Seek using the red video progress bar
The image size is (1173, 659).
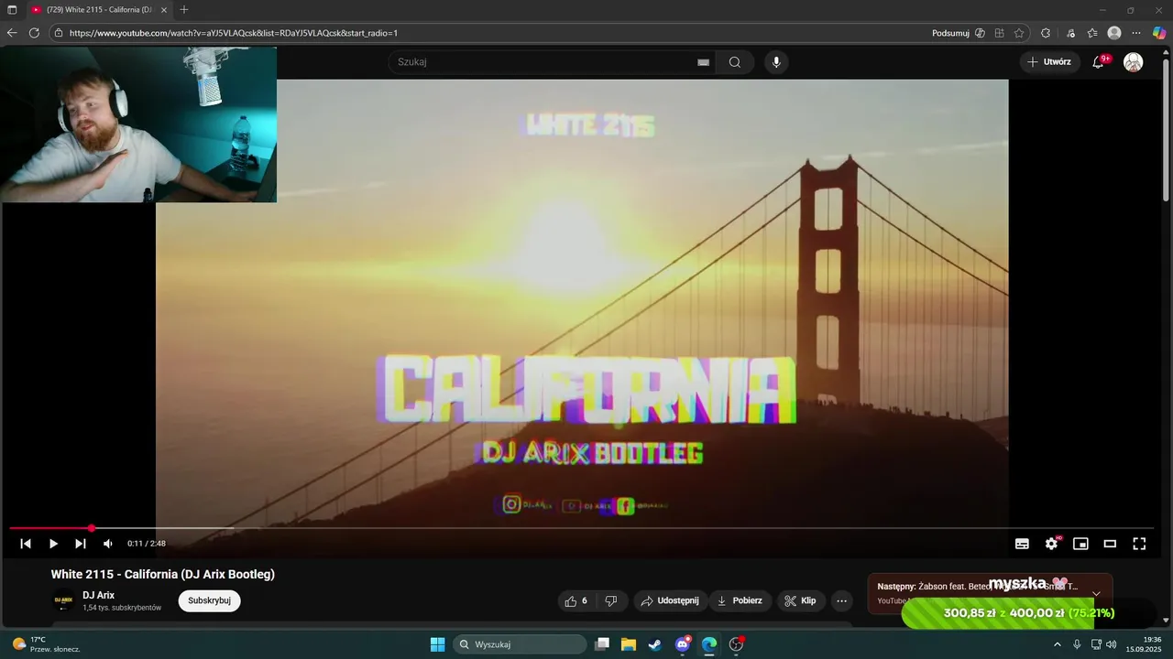pyautogui.click(x=581, y=528)
